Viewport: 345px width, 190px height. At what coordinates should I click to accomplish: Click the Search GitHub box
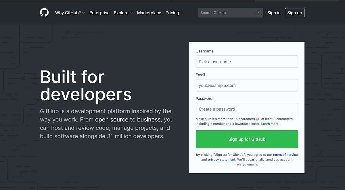point(227,13)
